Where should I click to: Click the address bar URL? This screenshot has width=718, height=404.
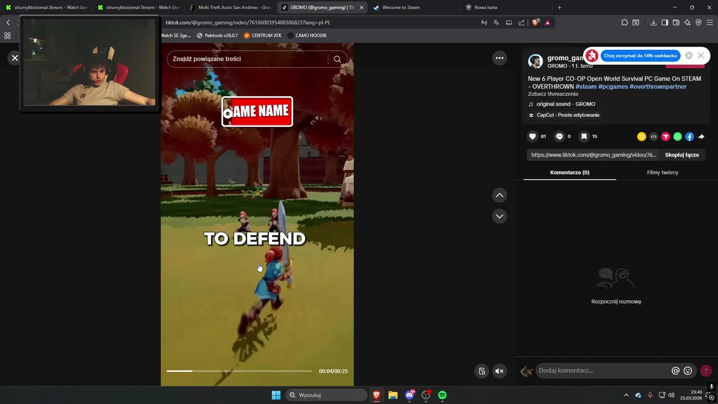pyautogui.click(x=248, y=22)
